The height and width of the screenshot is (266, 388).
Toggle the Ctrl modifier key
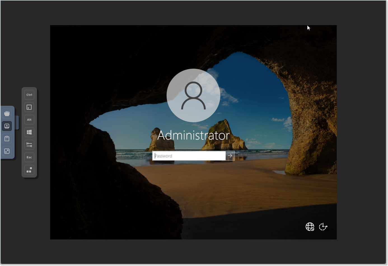pyautogui.click(x=29, y=95)
